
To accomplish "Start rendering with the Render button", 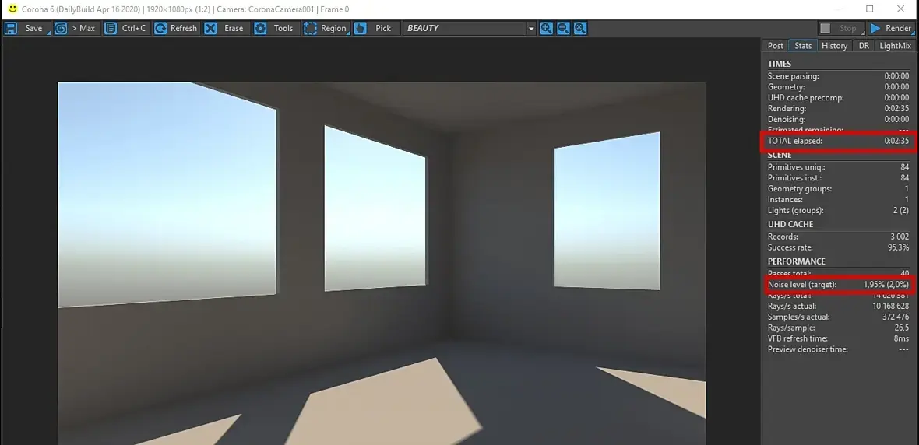I will click(891, 28).
